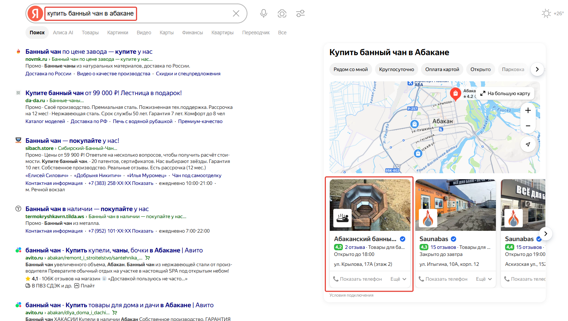Start voice search with the microphone icon
This screenshot has width=568, height=321.
pos(264,13)
